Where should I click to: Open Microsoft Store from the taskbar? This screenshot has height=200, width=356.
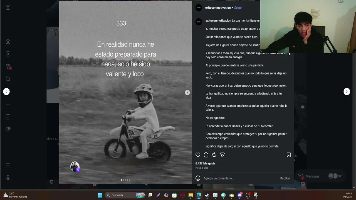tap(174, 195)
